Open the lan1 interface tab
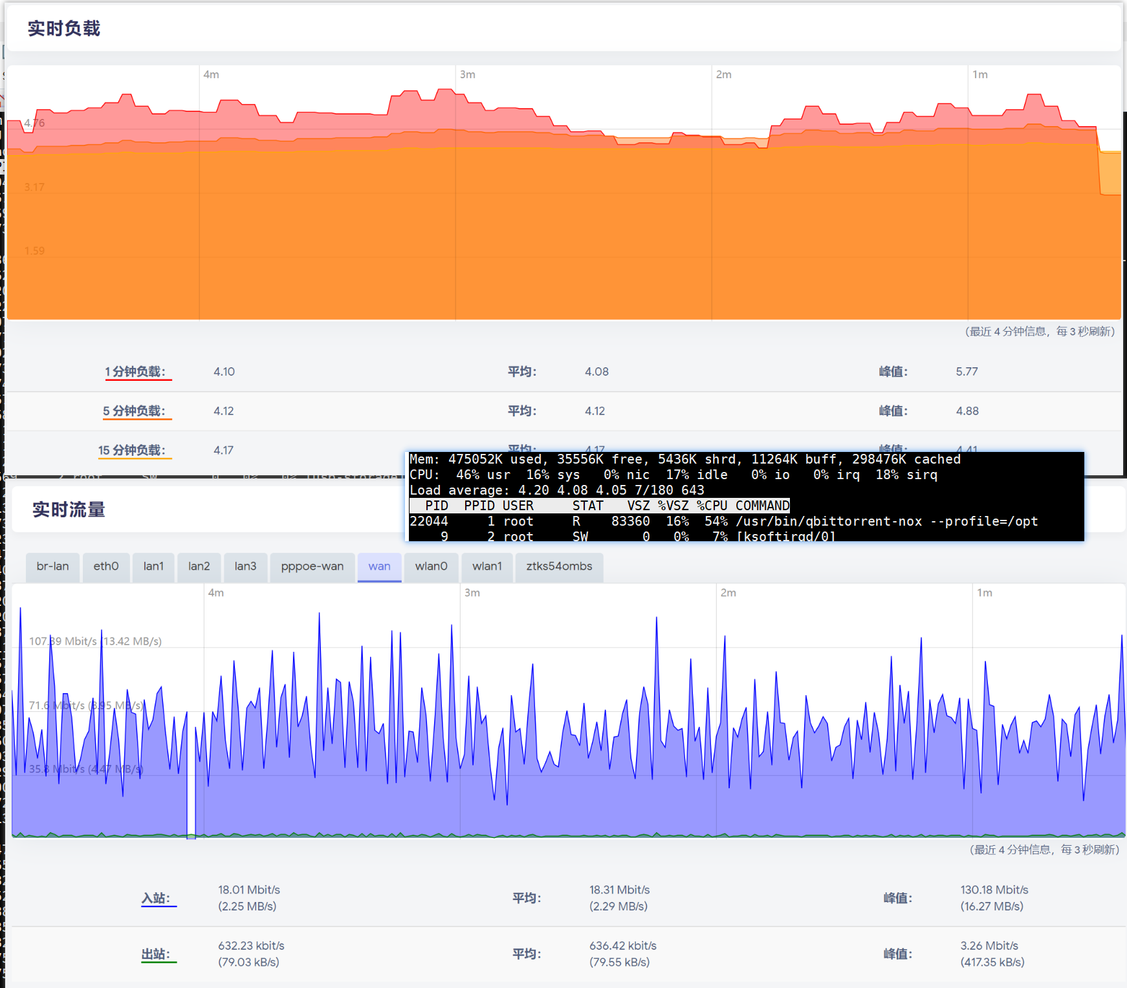The width and height of the screenshot is (1127, 988). click(x=153, y=566)
